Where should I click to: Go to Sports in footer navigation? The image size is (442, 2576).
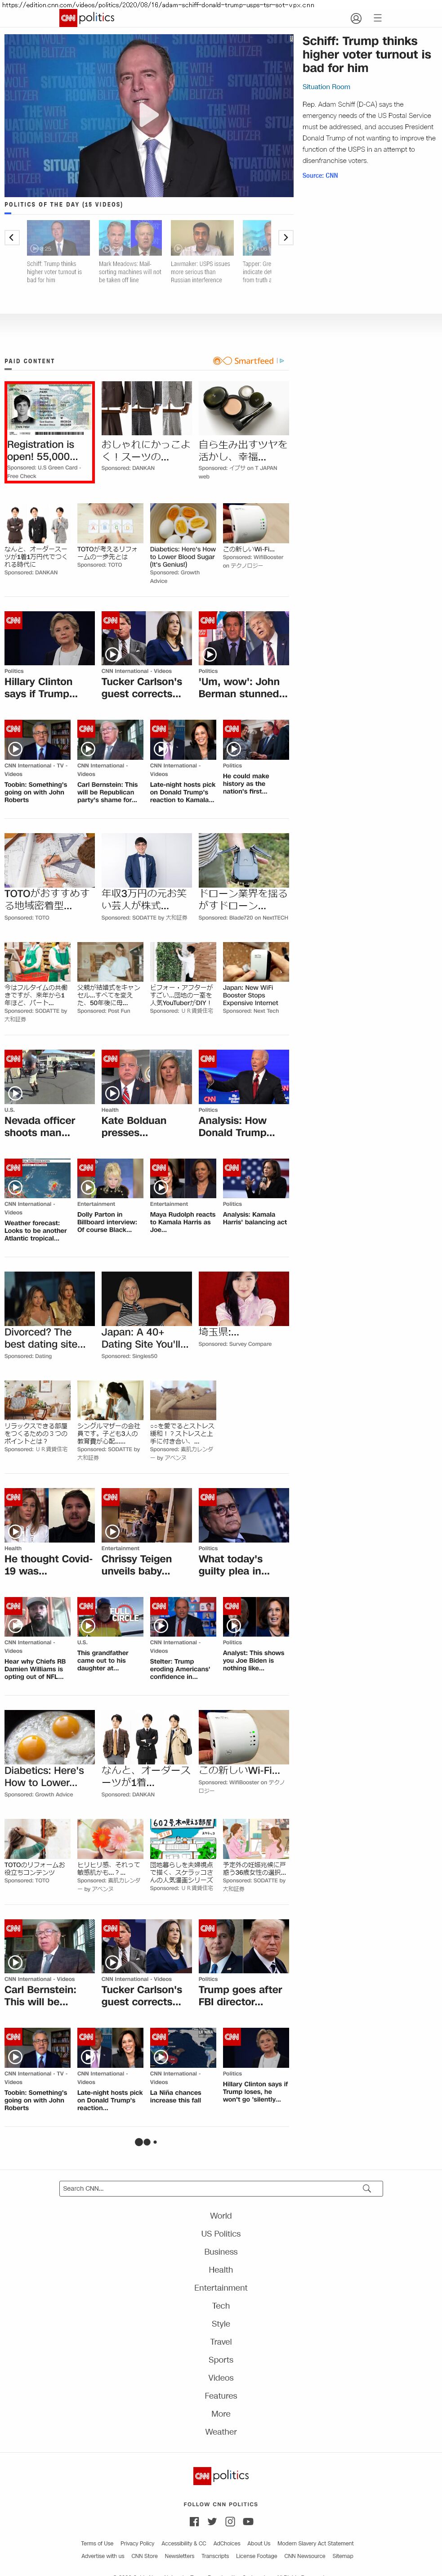pos(221,2359)
